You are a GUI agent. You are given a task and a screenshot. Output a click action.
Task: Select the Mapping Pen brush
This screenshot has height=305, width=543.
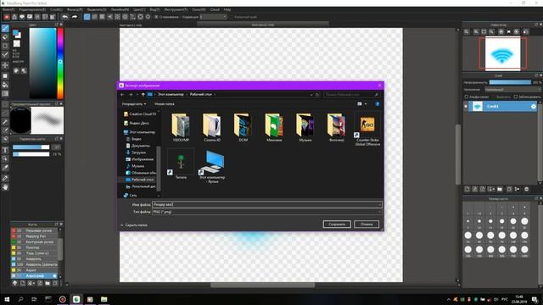(34, 236)
